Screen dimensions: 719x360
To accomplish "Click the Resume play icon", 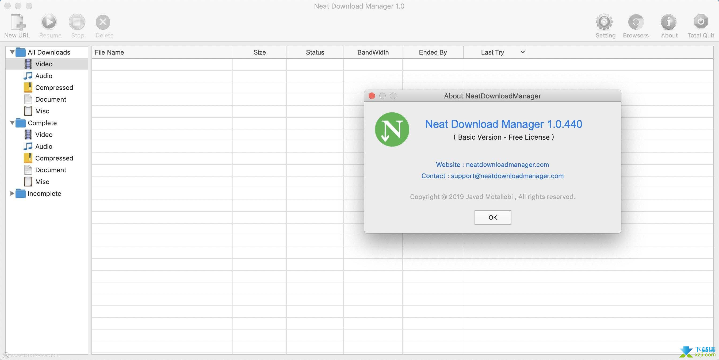I will pyautogui.click(x=49, y=22).
